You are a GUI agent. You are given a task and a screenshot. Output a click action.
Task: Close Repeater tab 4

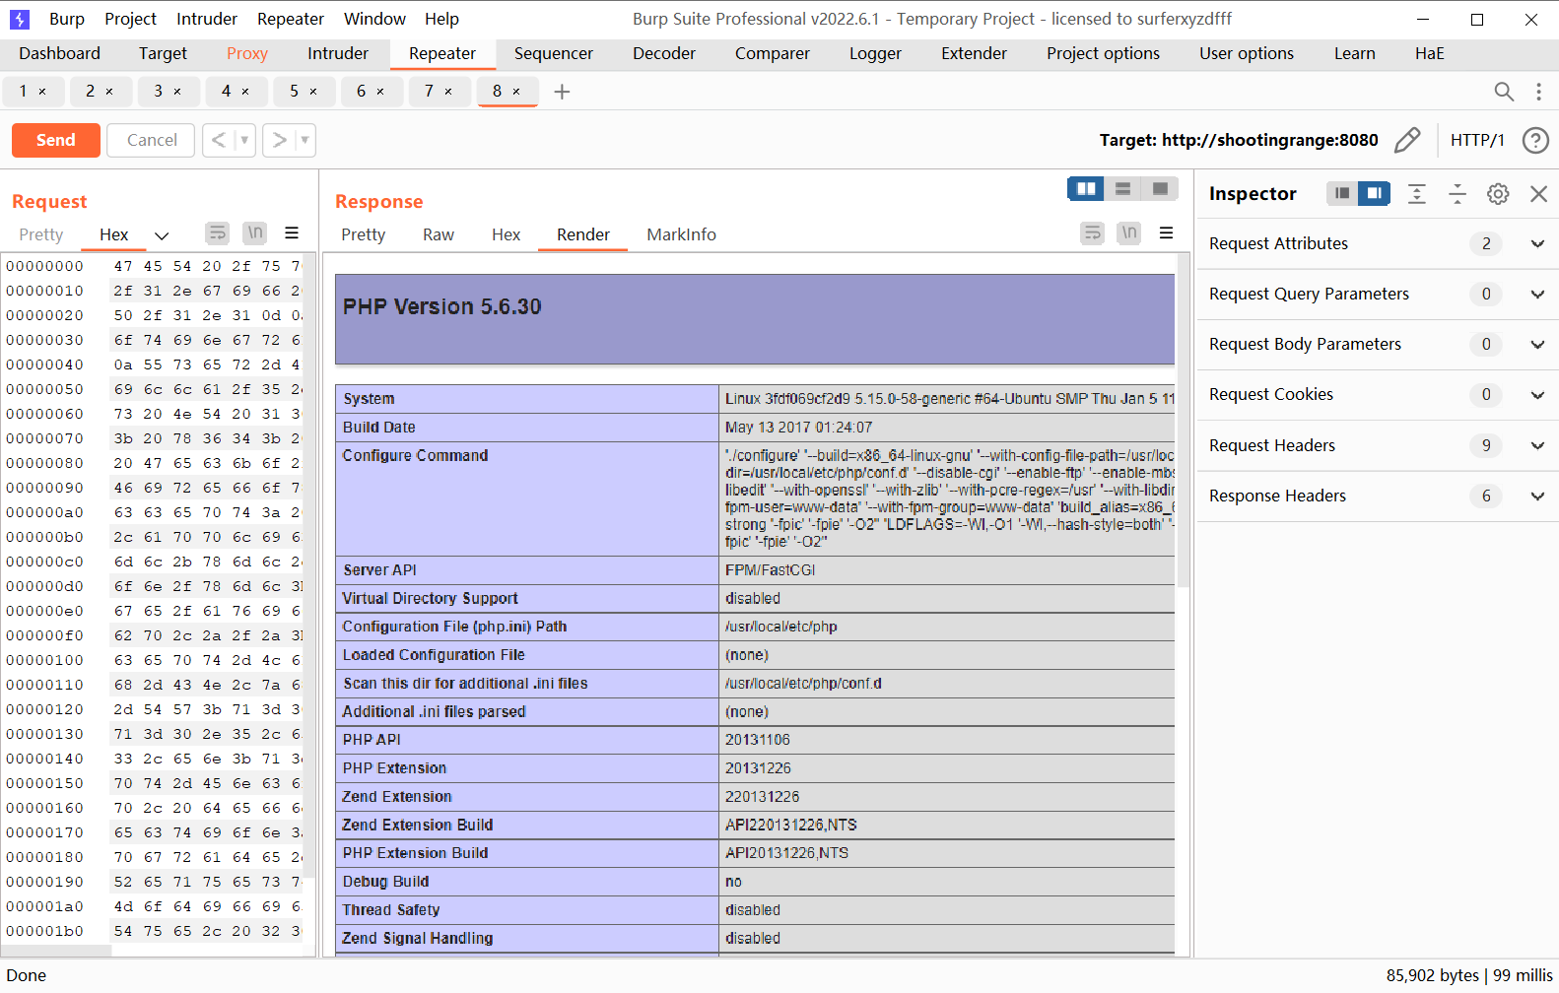(x=245, y=92)
